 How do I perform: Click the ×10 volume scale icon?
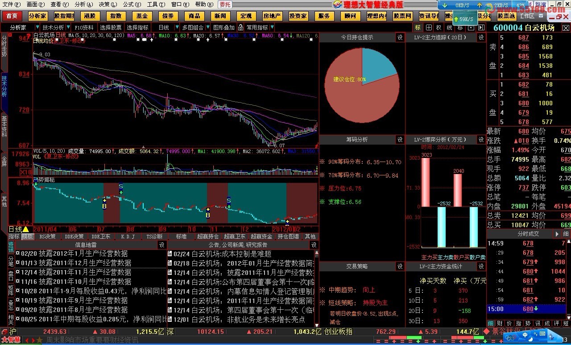click(x=26, y=173)
